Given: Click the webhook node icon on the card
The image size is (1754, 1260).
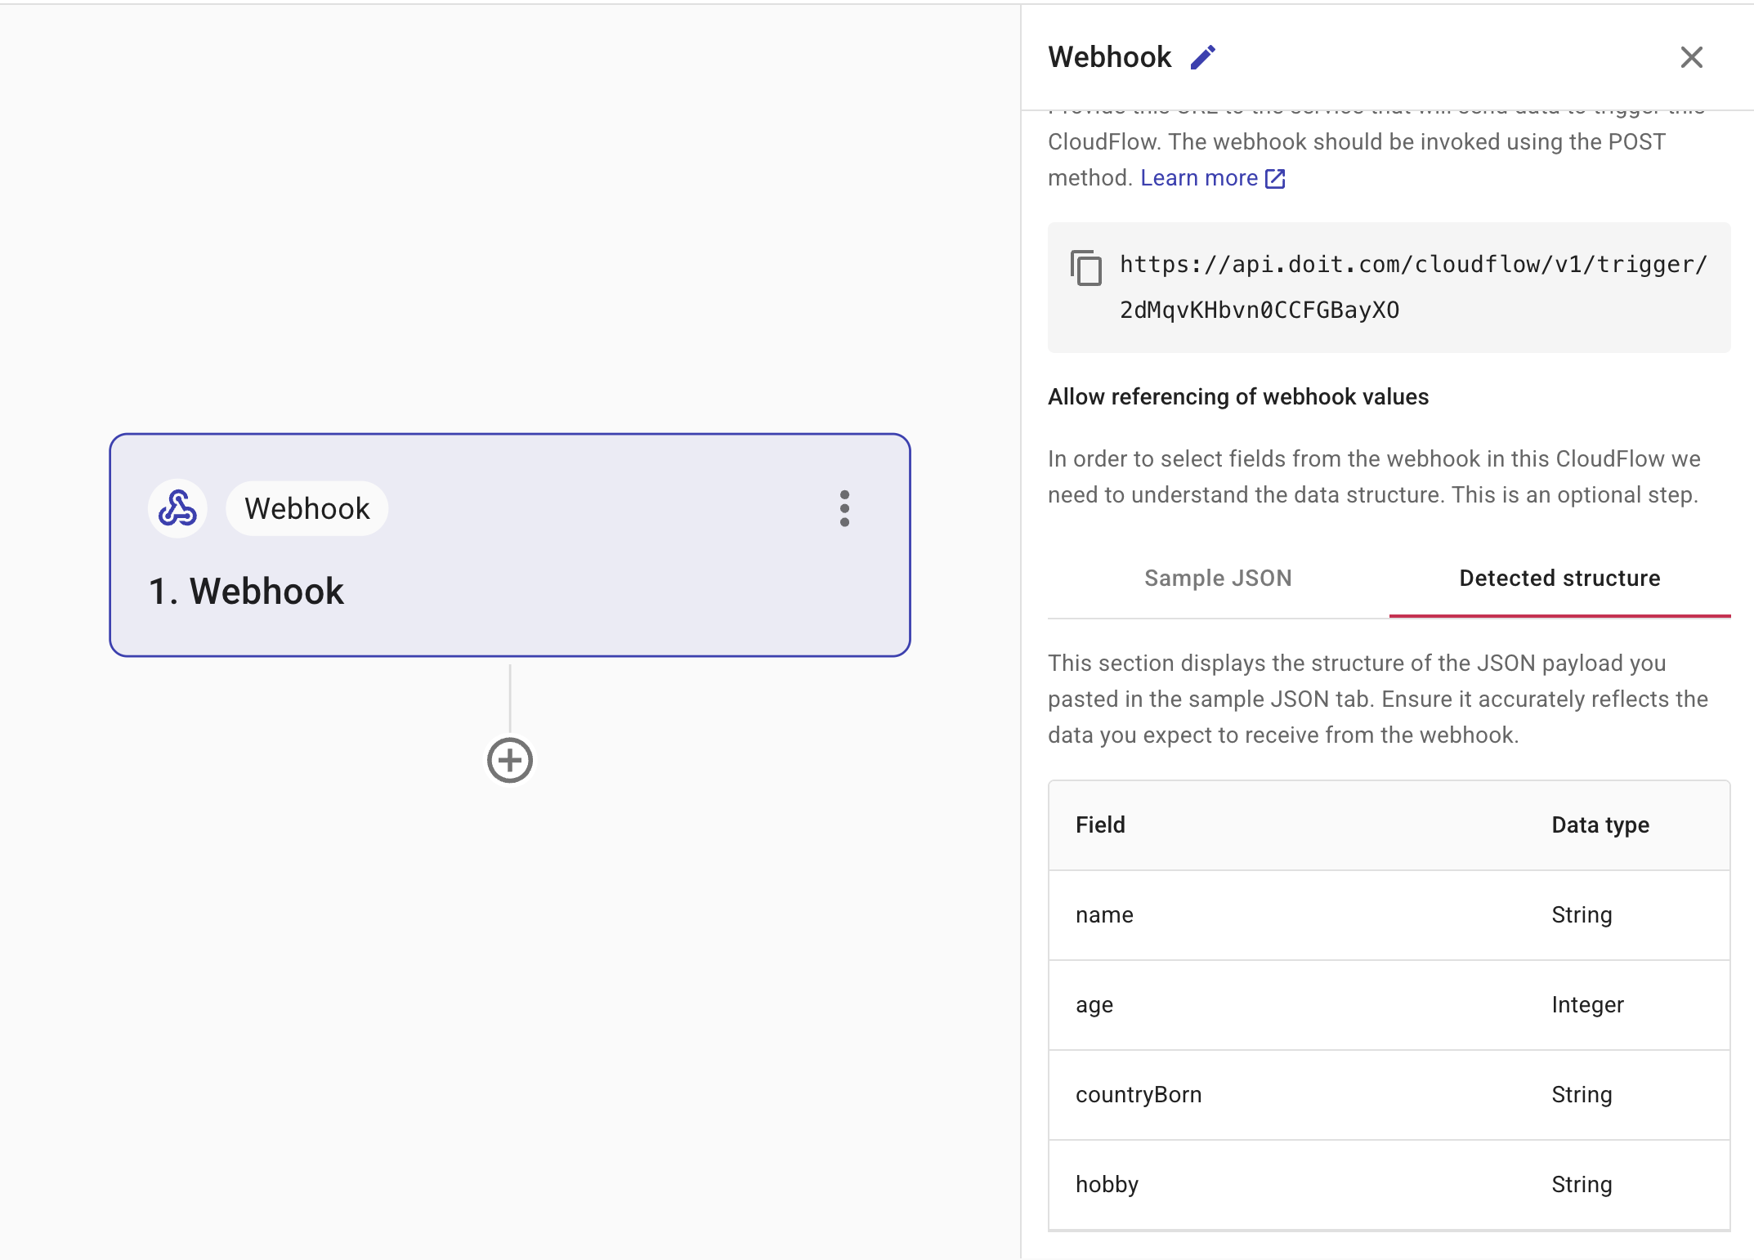Looking at the screenshot, I should pyautogui.click(x=177, y=508).
